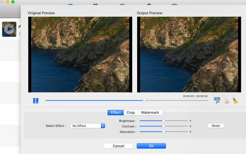Cancel the editing dialog
The width and height of the screenshot is (246, 154).
[118, 146]
